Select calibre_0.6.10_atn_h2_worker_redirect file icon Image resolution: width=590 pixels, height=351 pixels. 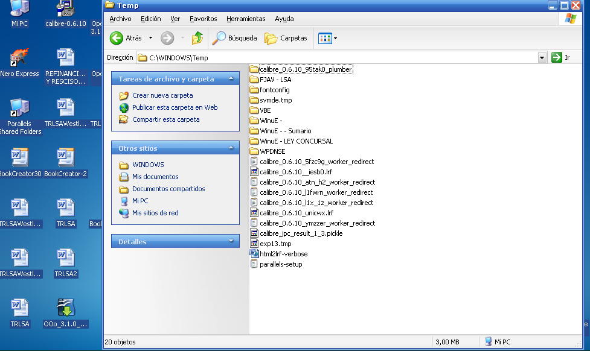coord(254,182)
